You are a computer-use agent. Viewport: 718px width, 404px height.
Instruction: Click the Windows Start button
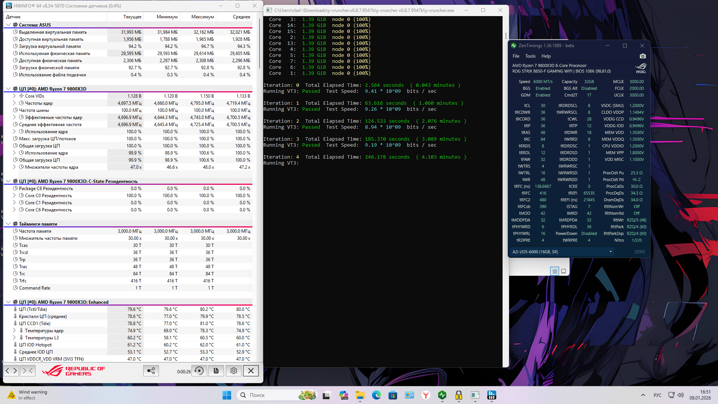pos(227,395)
